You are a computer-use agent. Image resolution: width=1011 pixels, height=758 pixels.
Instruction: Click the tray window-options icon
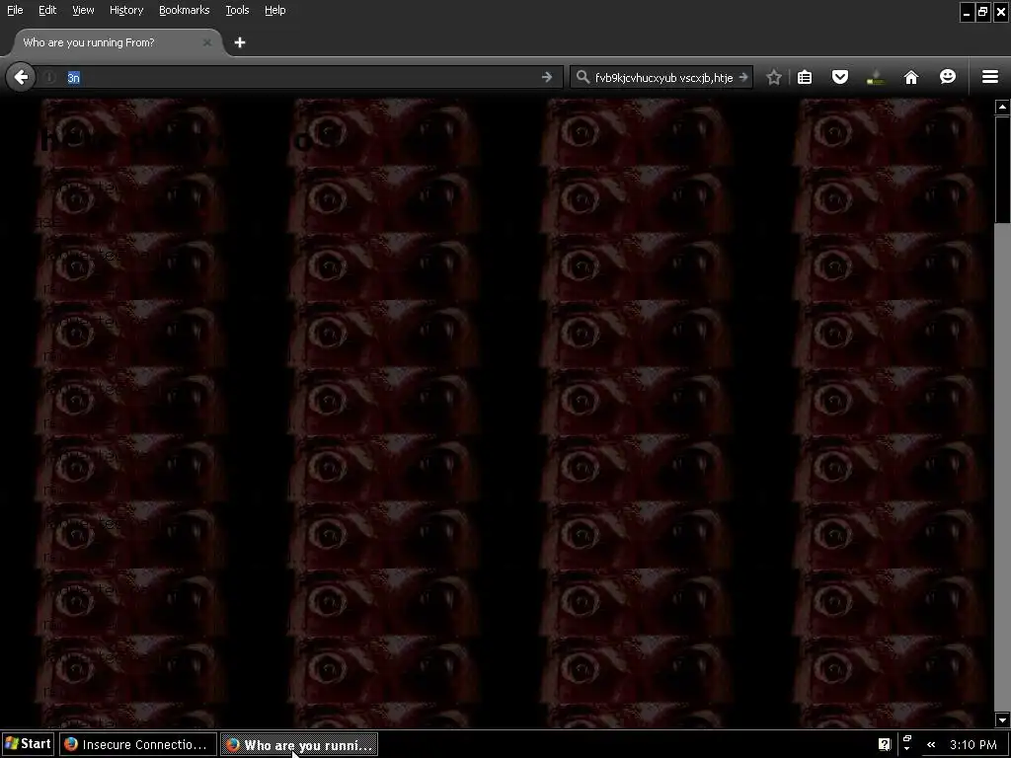pos(906,743)
